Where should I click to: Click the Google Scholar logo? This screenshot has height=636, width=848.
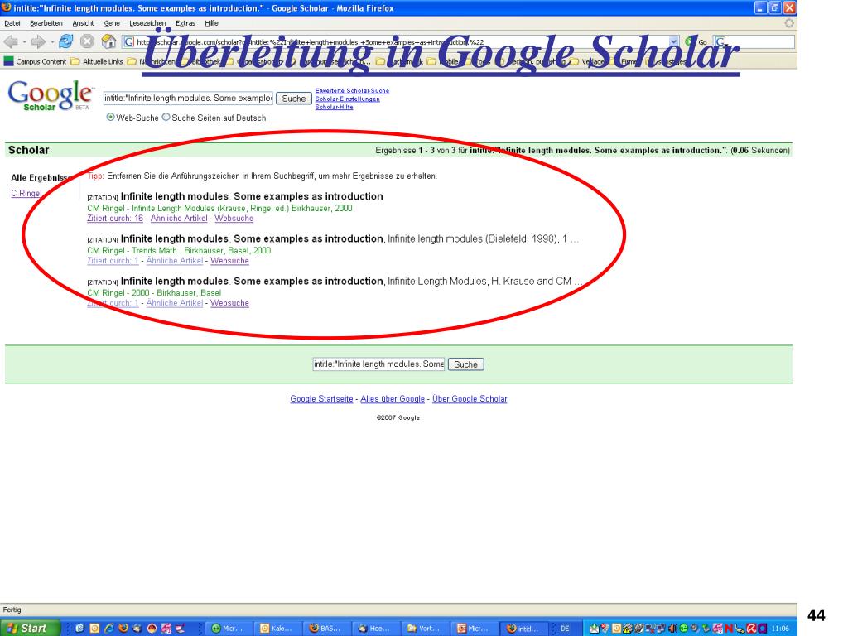click(x=50, y=96)
